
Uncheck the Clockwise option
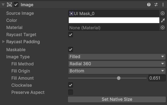(70, 85)
